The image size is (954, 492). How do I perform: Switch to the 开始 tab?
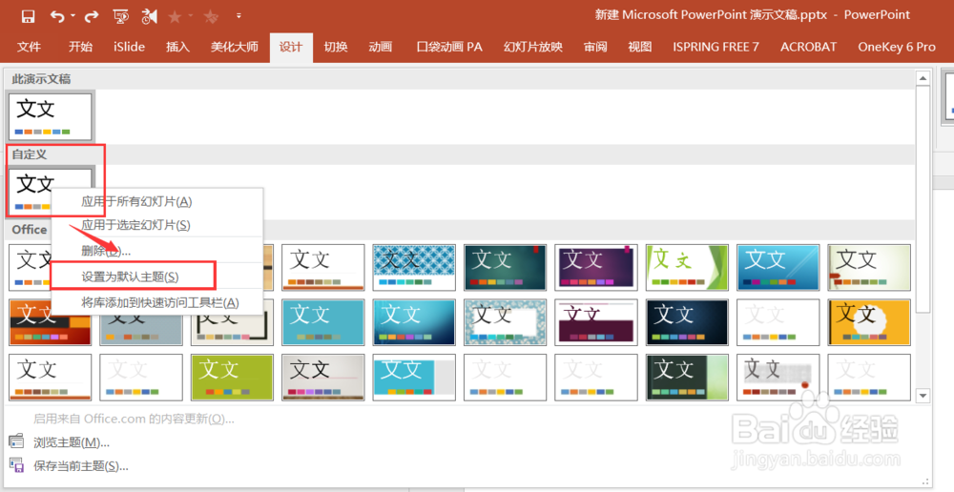coord(80,47)
